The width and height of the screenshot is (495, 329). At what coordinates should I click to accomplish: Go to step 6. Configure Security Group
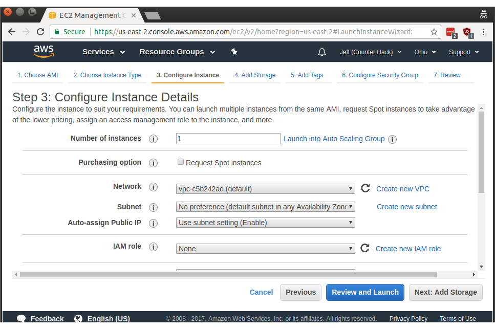tap(380, 75)
